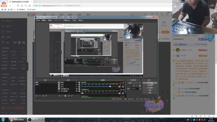Bookmark the page with the star icon
The width and height of the screenshot is (217, 122).
(x=30, y=6)
